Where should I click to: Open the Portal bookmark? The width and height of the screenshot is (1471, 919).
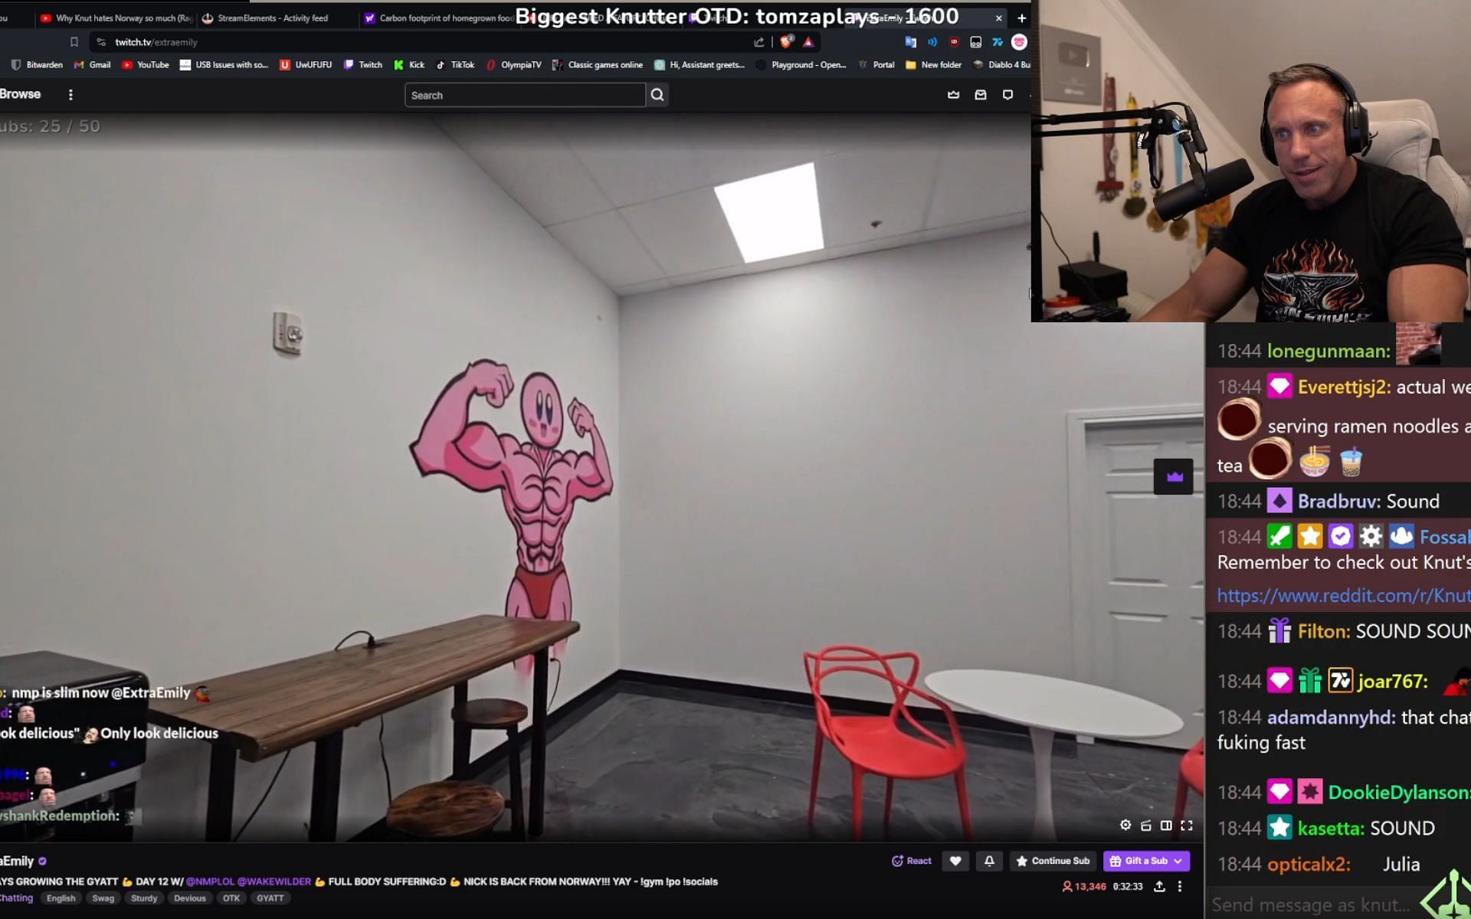click(876, 64)
